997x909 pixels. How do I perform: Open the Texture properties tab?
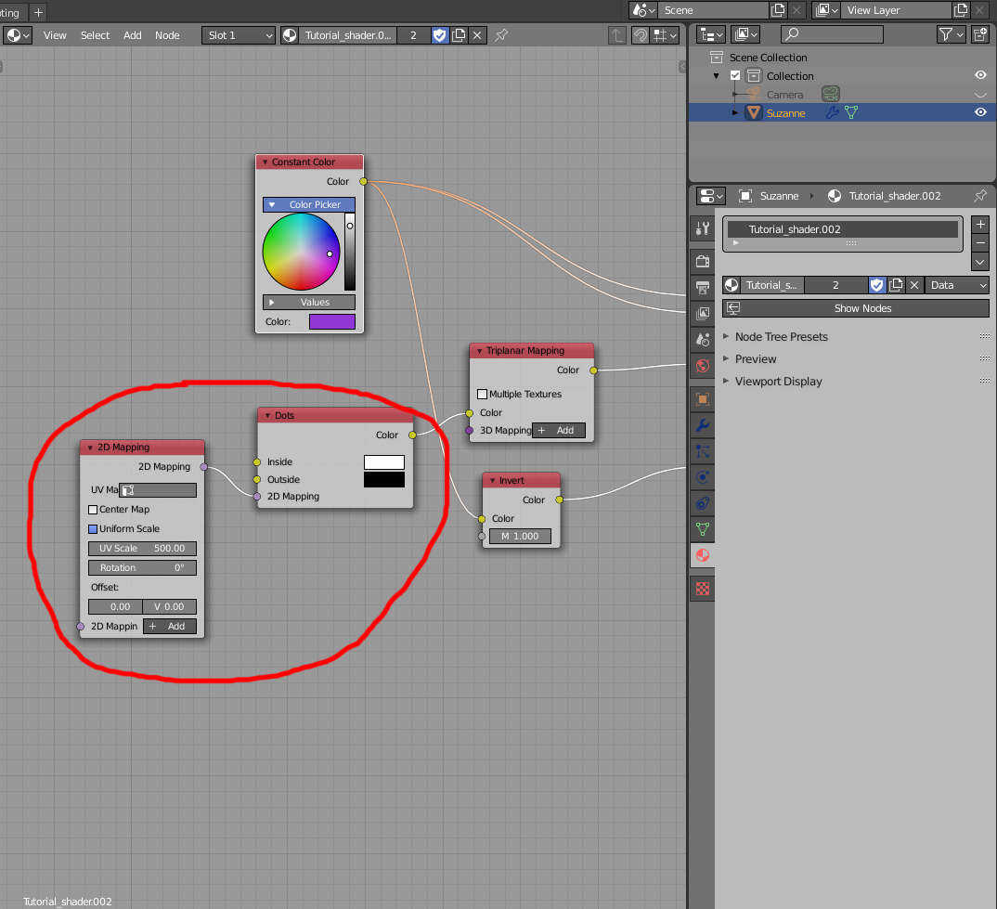tap(703, 588)
